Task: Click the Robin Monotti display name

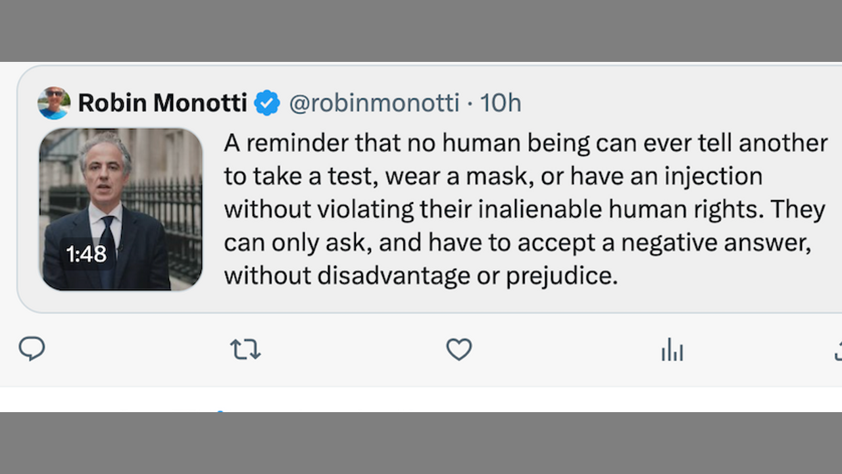Action: 162,103
